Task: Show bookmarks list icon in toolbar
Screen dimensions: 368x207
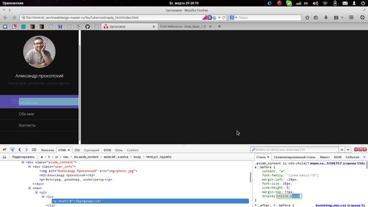Action: tap(316, 18)
